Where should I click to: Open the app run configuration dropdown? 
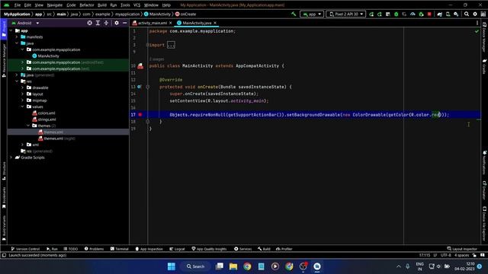[x=312, y=14]
